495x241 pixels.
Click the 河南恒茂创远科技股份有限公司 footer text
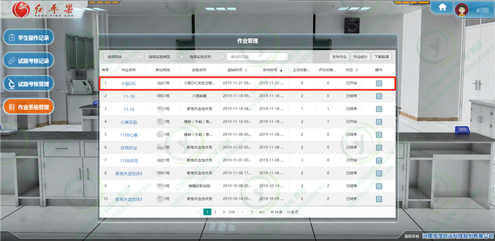(x=458, y=235)
